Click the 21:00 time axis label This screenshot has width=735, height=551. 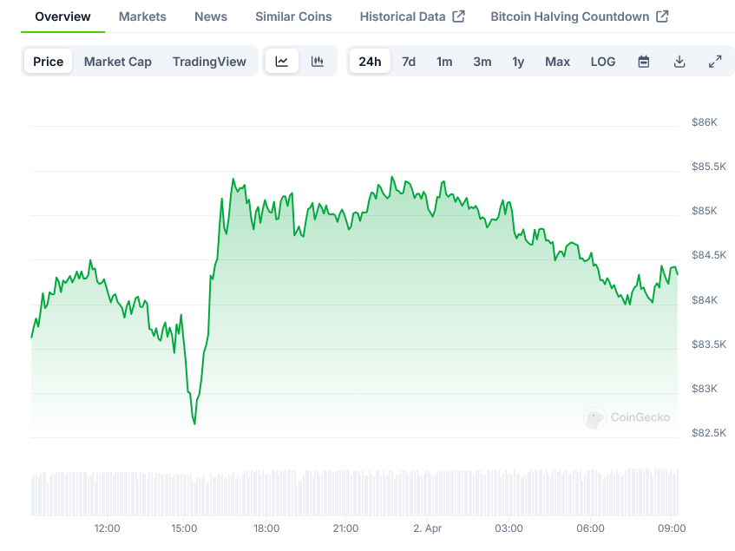click(345, 528)
